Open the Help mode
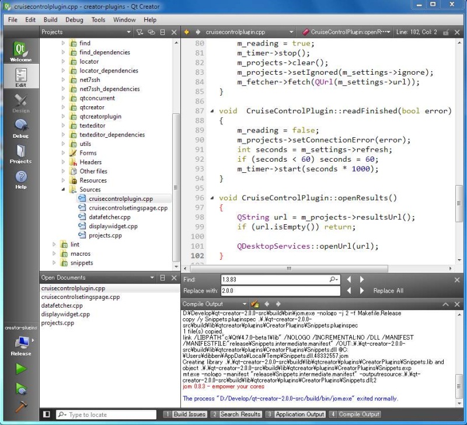The image size is (467, 425). [x=20, y=179]
